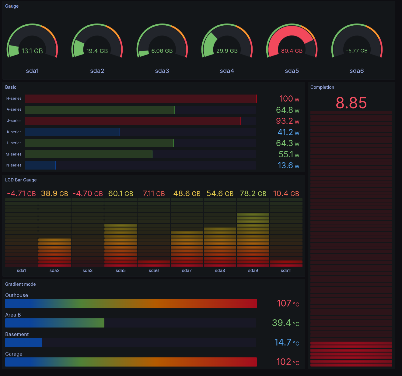This screenshot has height=376, width=402.
Task: Click the sda1 label under its gauge
Action: tap(32, 71)
